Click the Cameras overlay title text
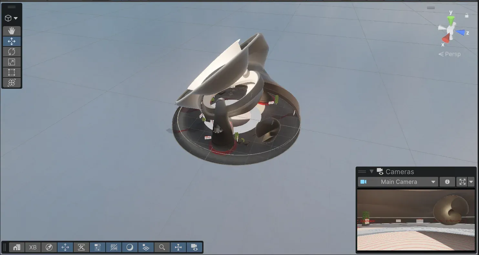 pos(400,172)
